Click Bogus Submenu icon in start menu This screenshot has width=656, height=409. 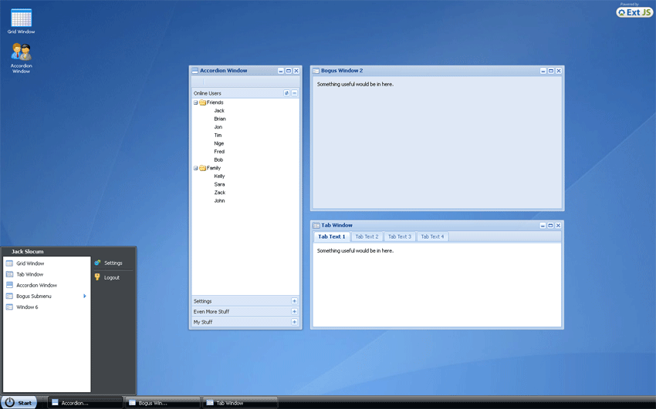[x=9, y=296]
